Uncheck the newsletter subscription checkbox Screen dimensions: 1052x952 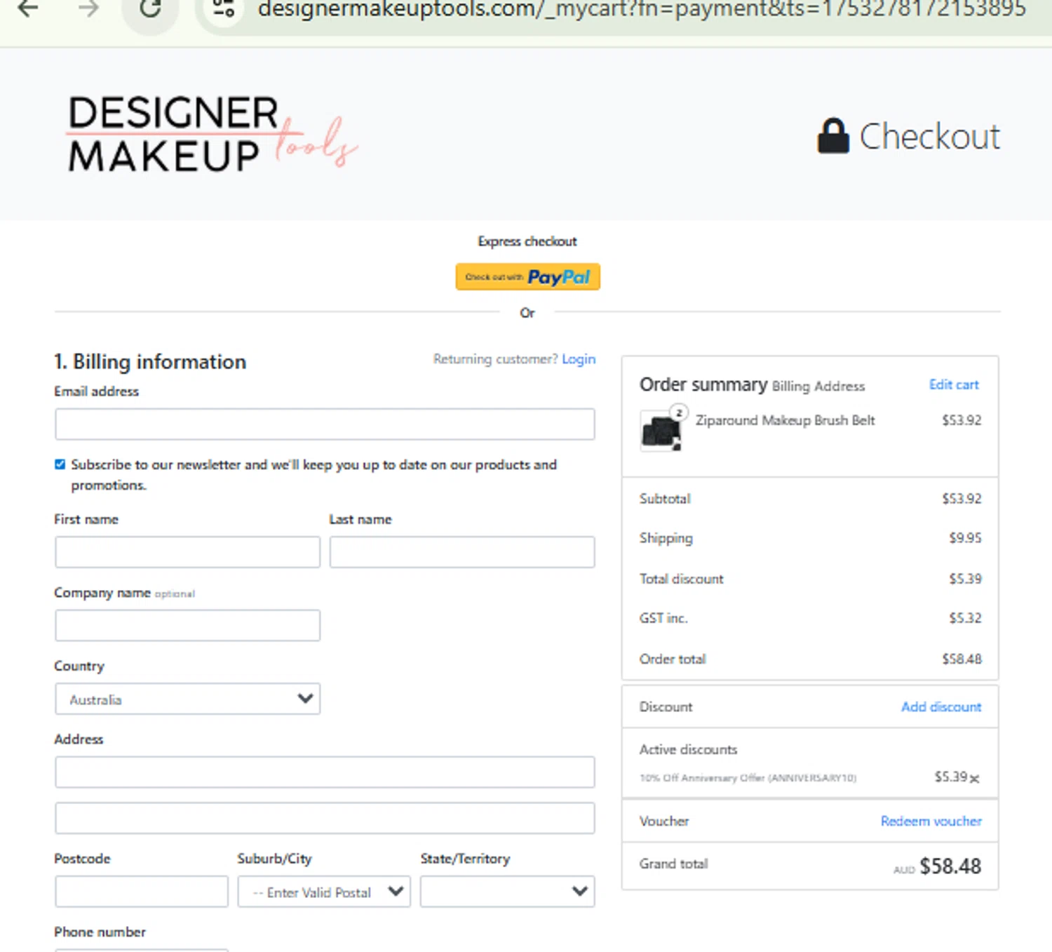pos(60,464)
